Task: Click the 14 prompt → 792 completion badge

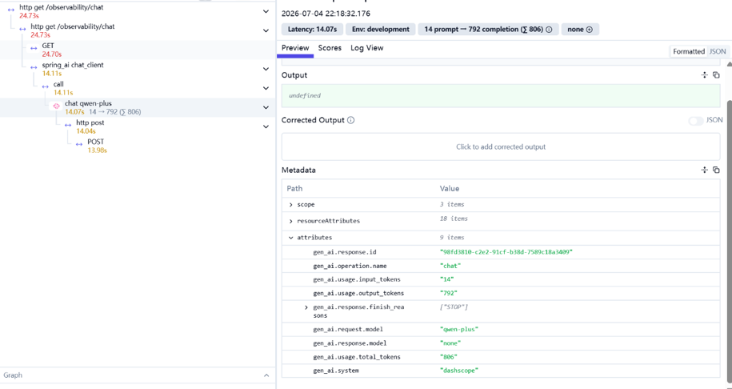Action: tap(488, 29)
